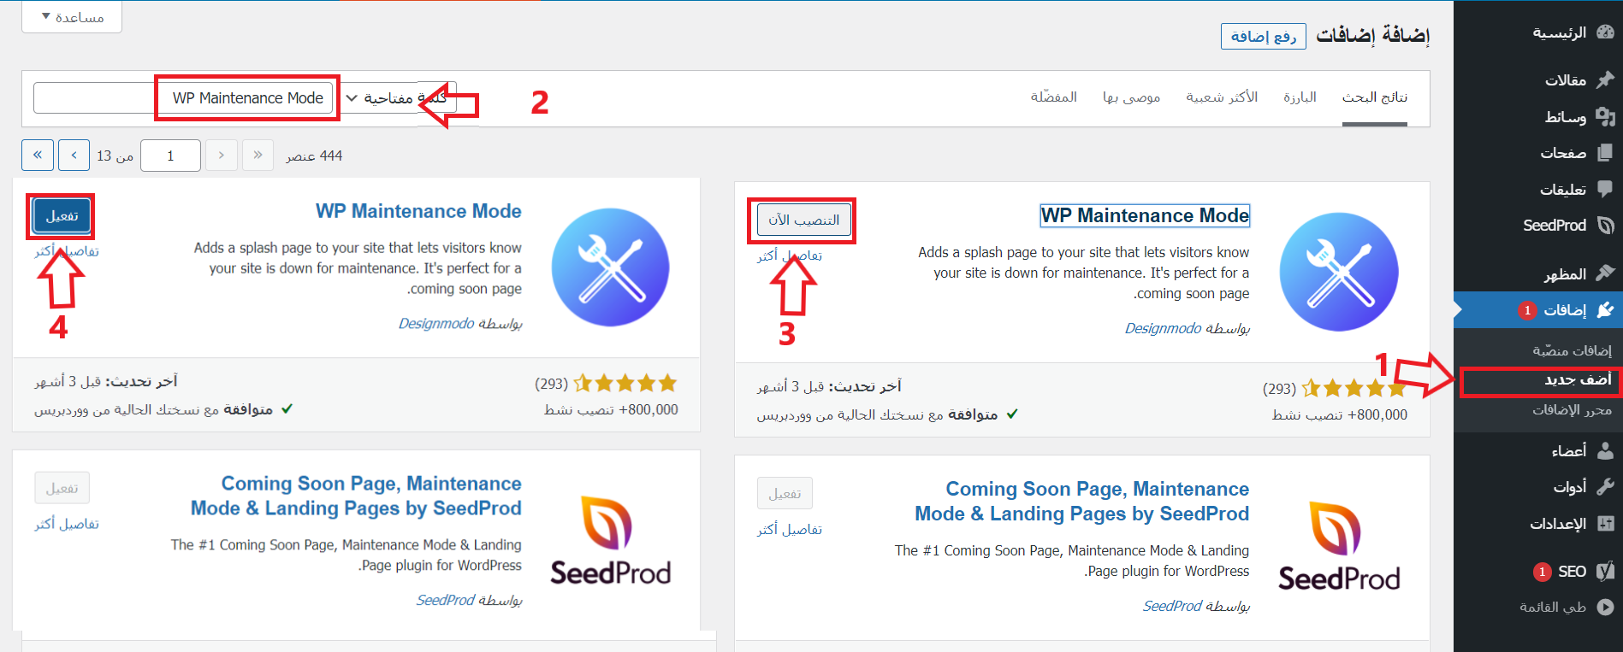Click the إضافات update count badge
The image size is (1623, 652).
pos(1527,310)
